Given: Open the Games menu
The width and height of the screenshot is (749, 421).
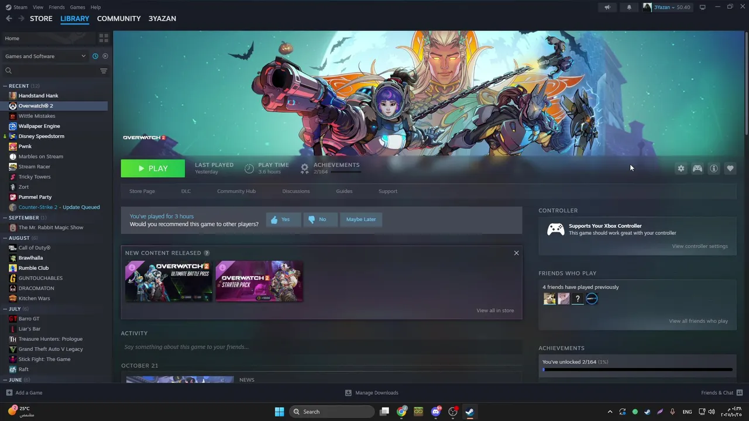Looking at the screenshot, I should coord(77,7).
